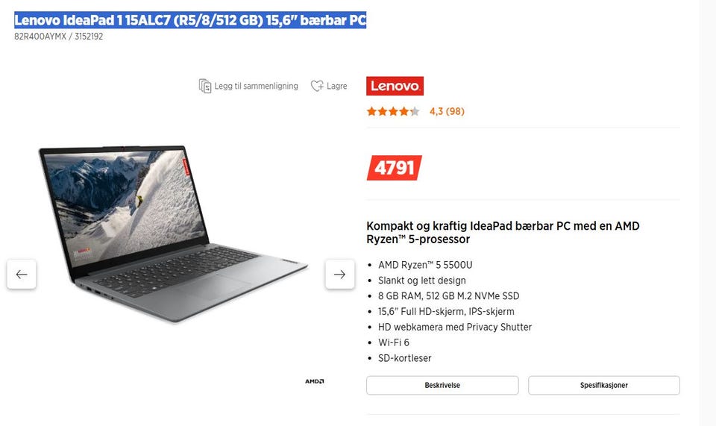The width and height of the screenshot is (716, 426).
Task: Show the next product image with right arrow
Action: 340,275
